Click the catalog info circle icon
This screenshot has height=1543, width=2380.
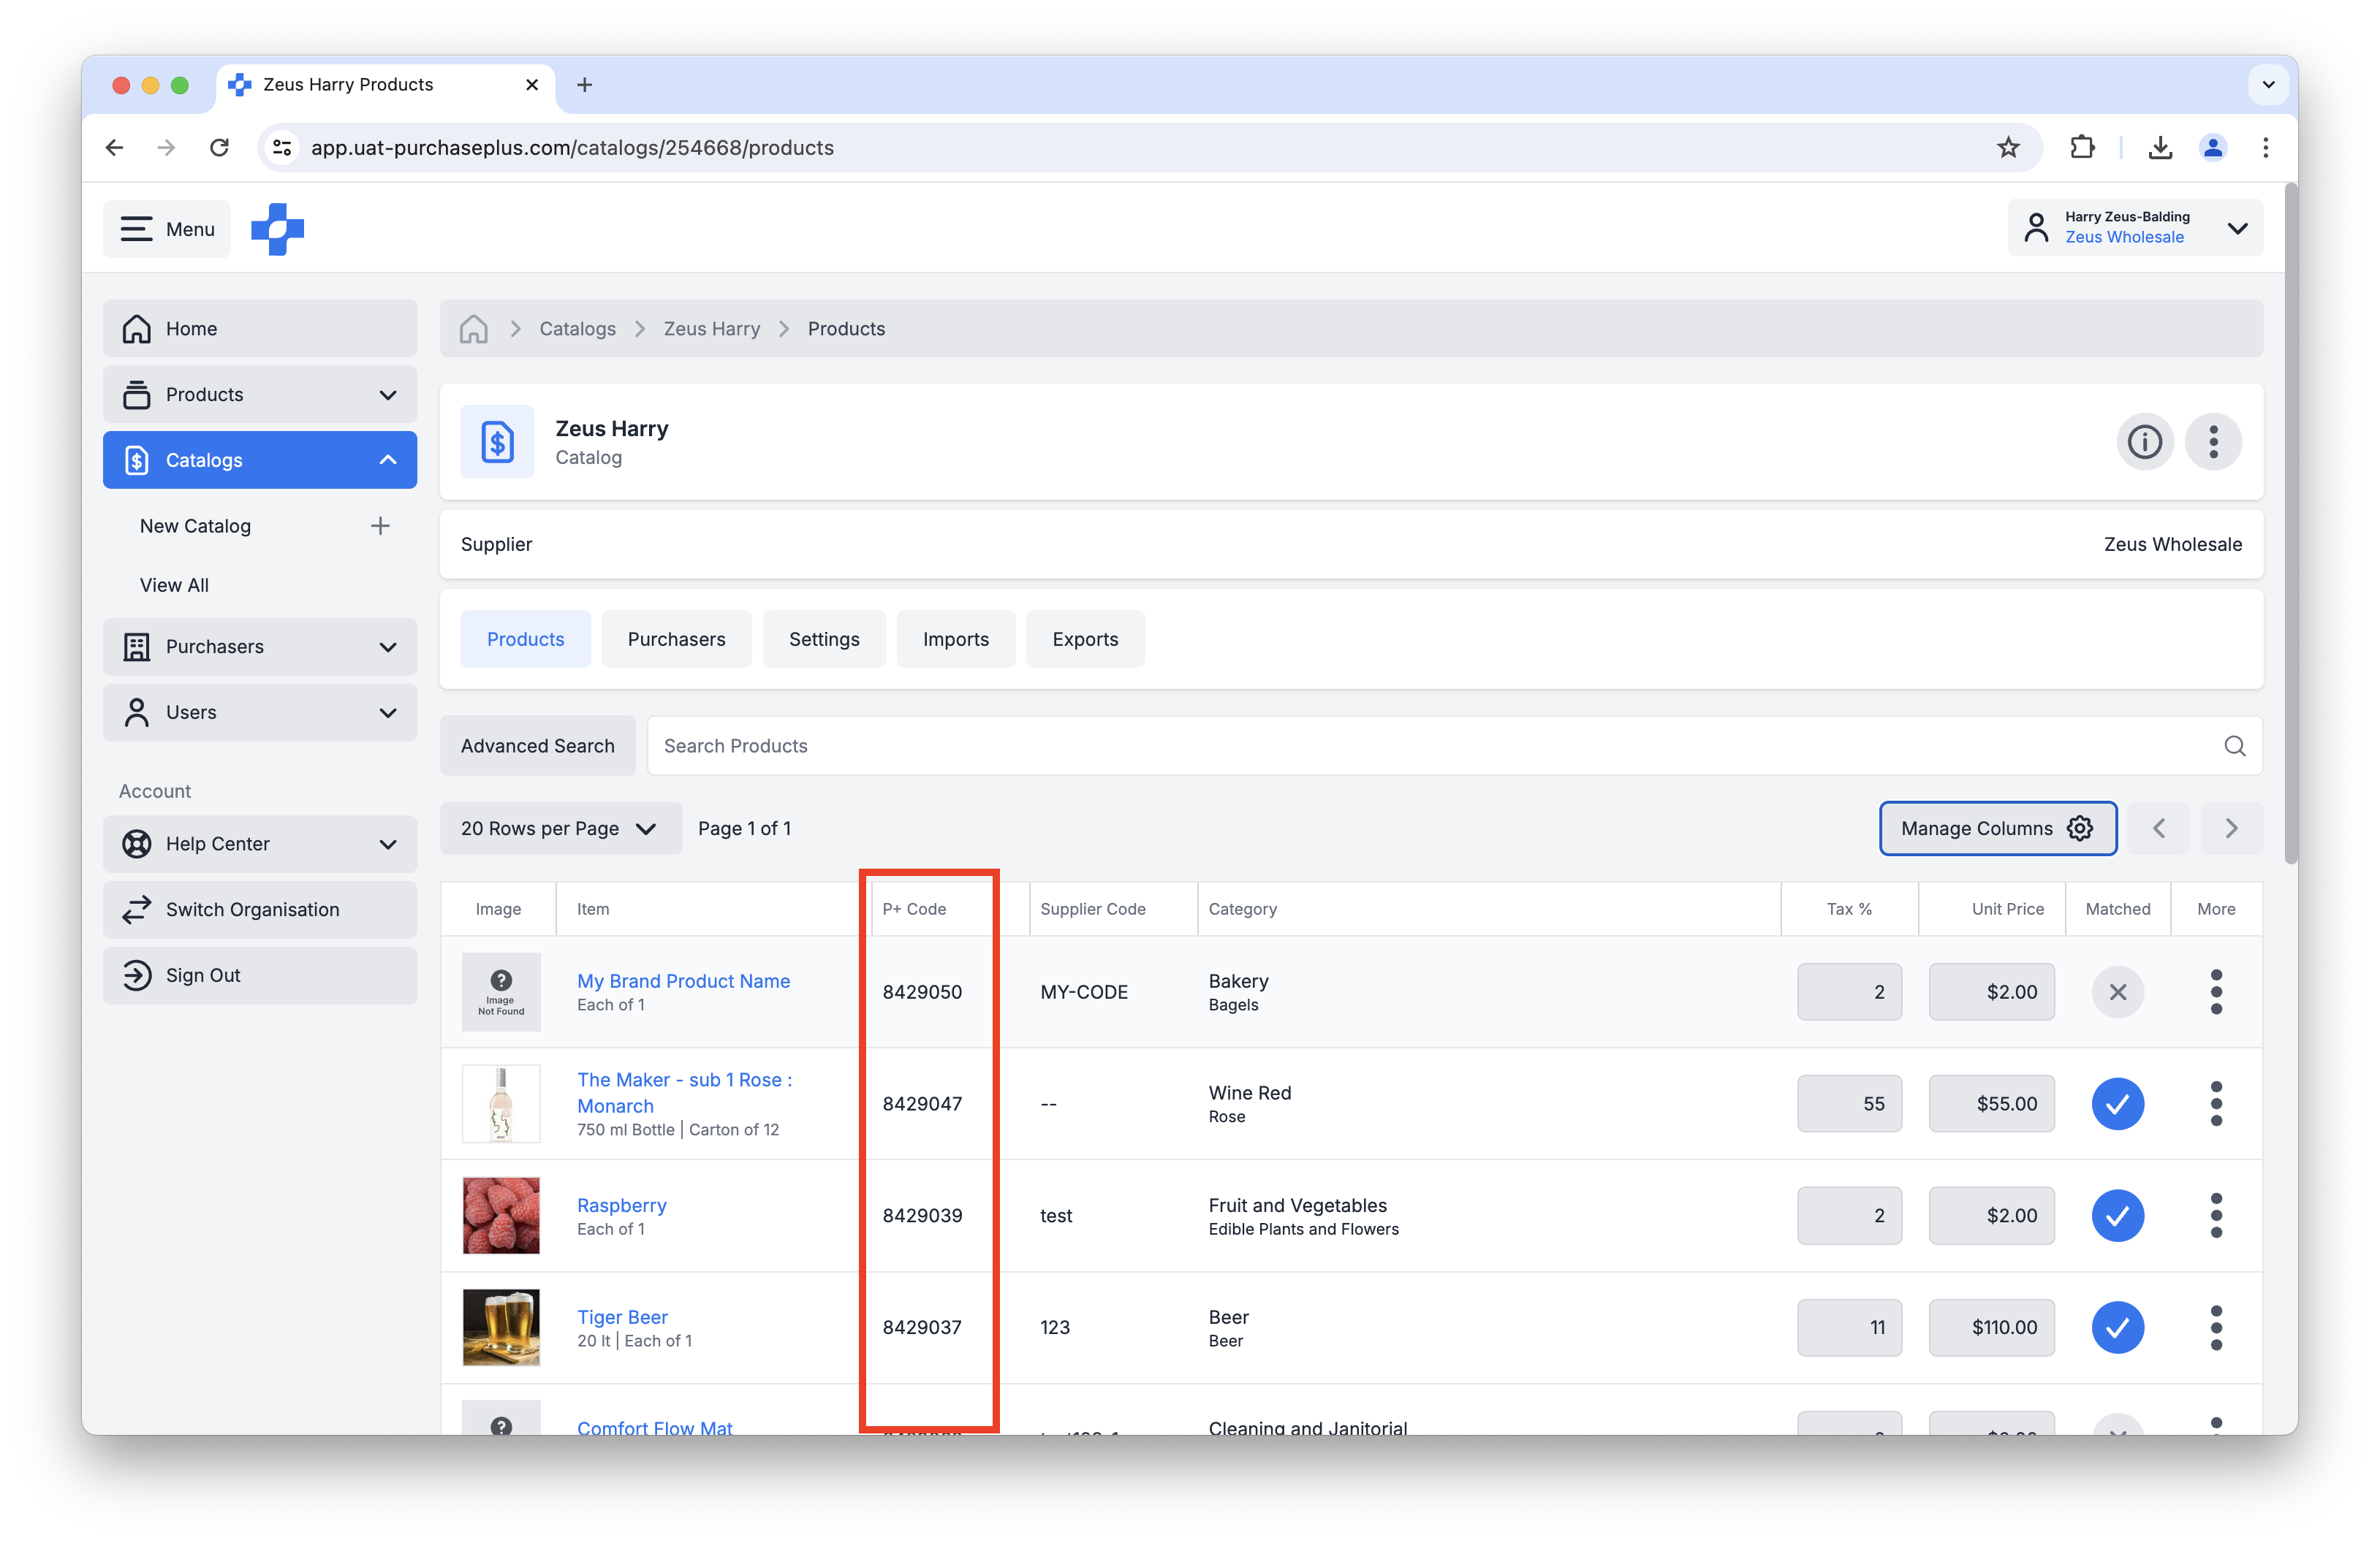2144,442
